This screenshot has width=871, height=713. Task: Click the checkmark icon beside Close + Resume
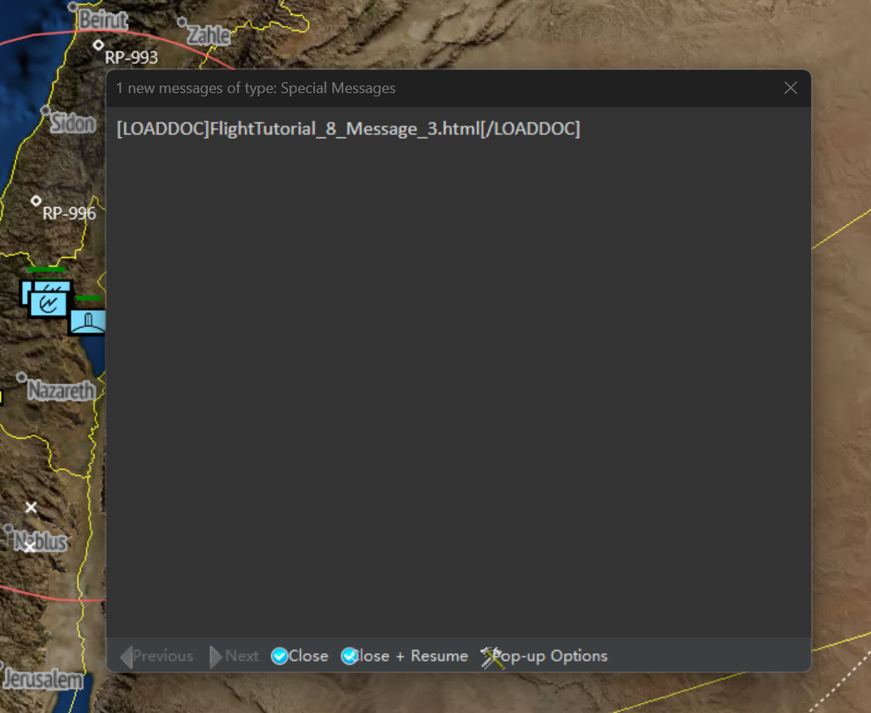[x=349, y=656]
